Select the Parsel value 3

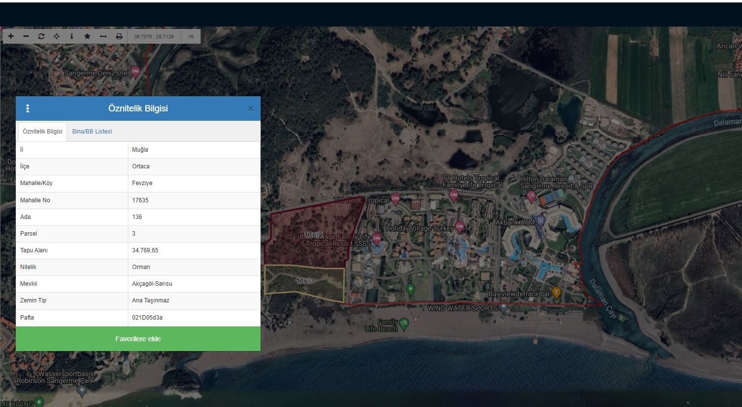pyautogui.click(x=134, y=234)
